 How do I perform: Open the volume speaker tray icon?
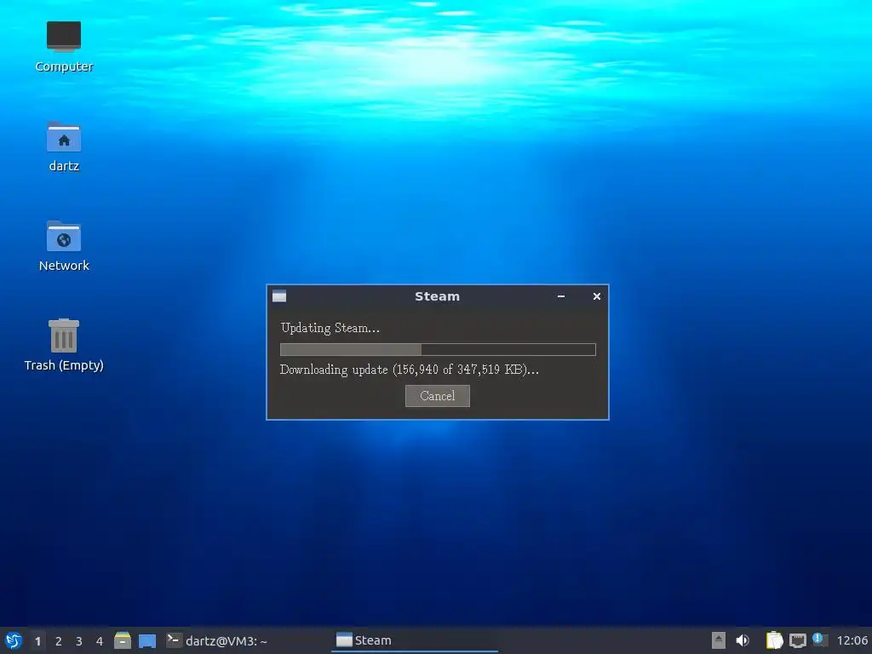743,640
